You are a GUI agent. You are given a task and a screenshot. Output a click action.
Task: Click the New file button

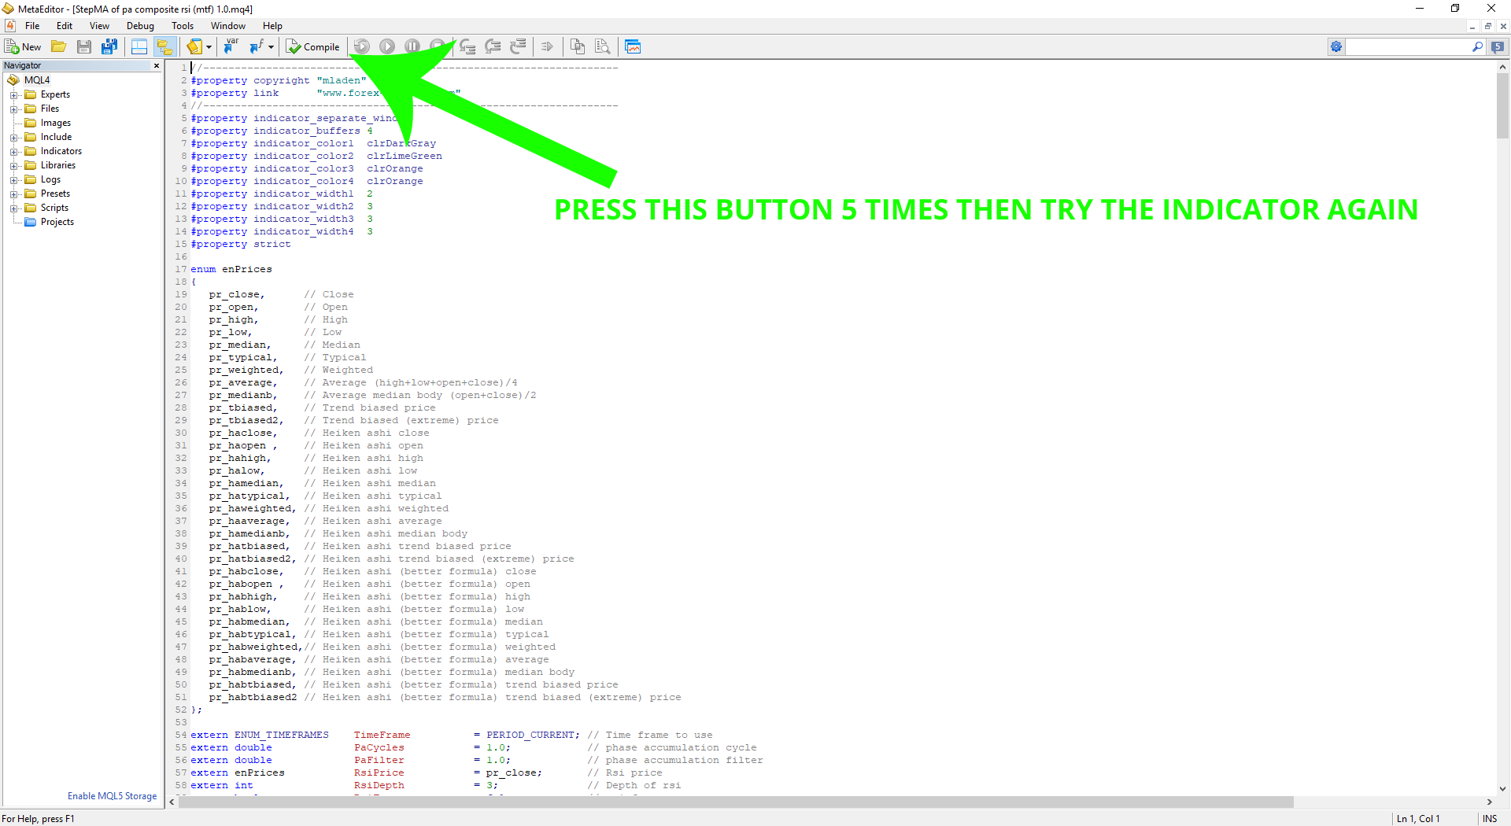(x=23, y=47)
